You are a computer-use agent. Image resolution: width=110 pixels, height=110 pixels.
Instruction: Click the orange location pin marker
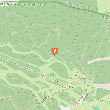(55, 51)
